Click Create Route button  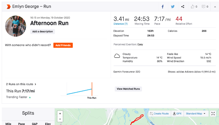pos(159,114)
